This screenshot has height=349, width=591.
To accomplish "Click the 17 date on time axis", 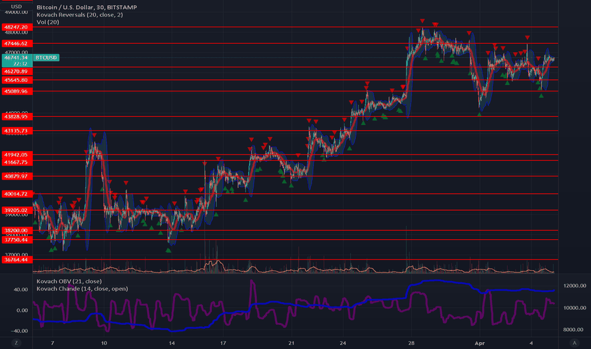I will [223, 343].
